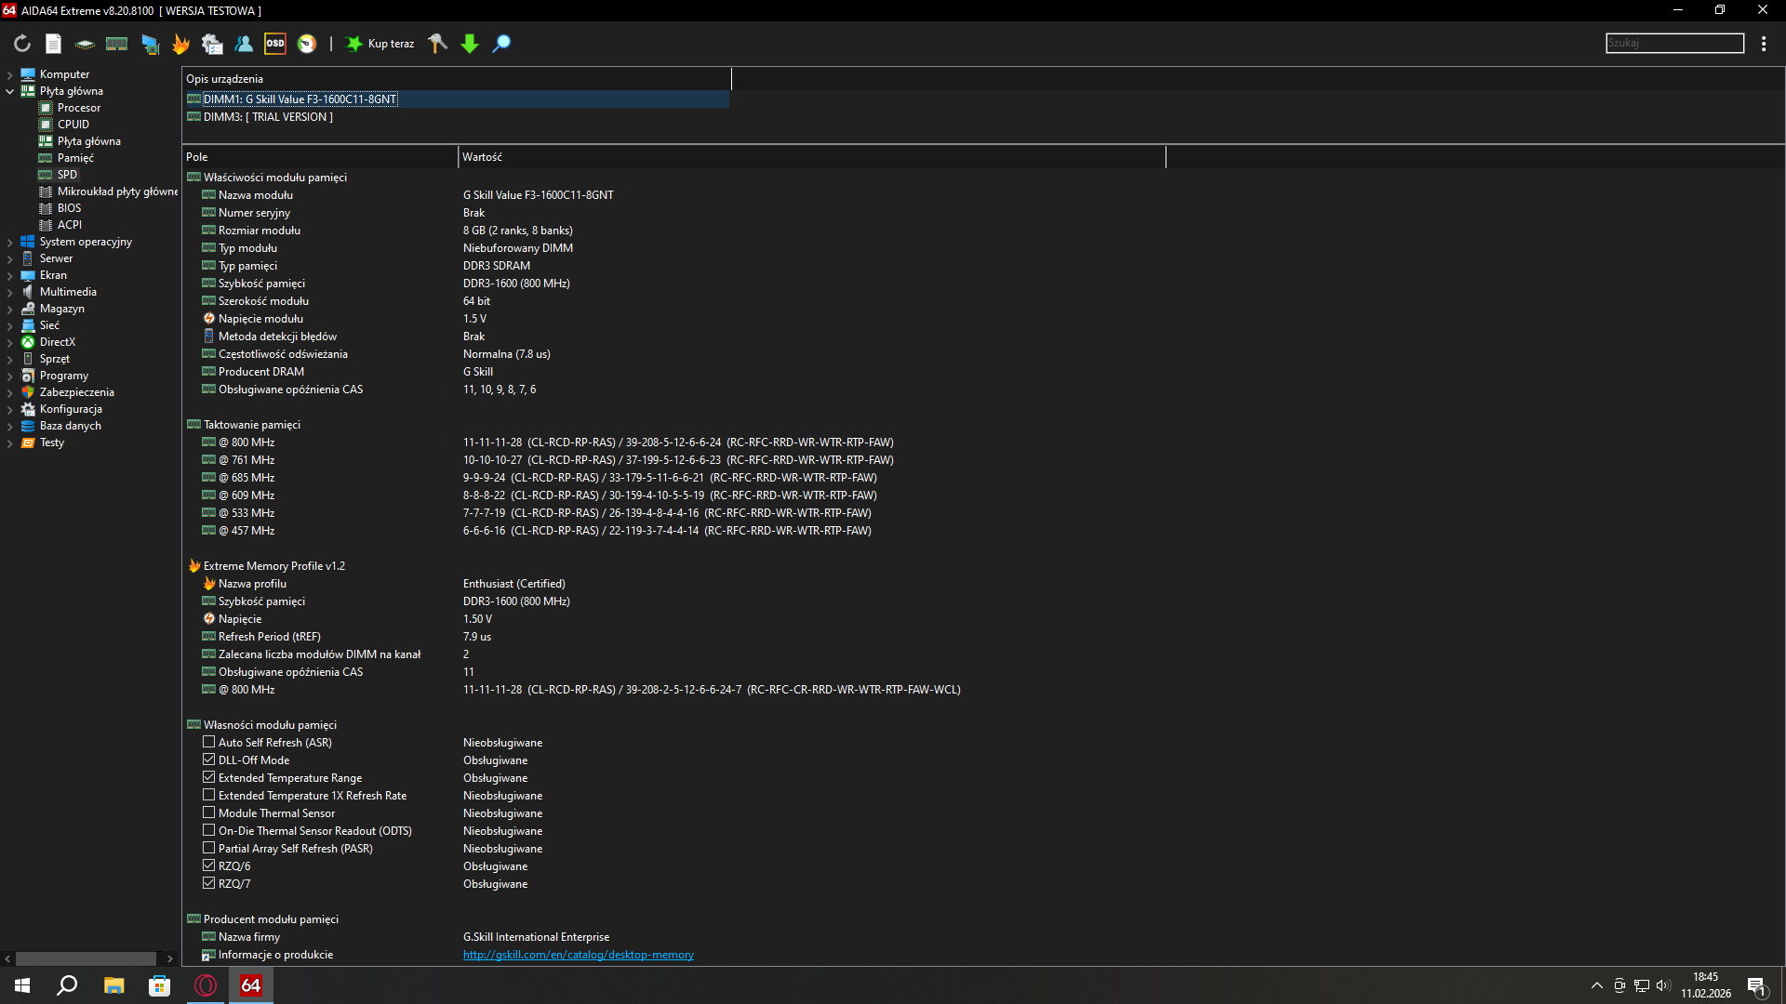1786x1004 pixels.
Task: Toggle Extended Temperature 1X Refresh Rate checkbox
Action: pos(208,795)
